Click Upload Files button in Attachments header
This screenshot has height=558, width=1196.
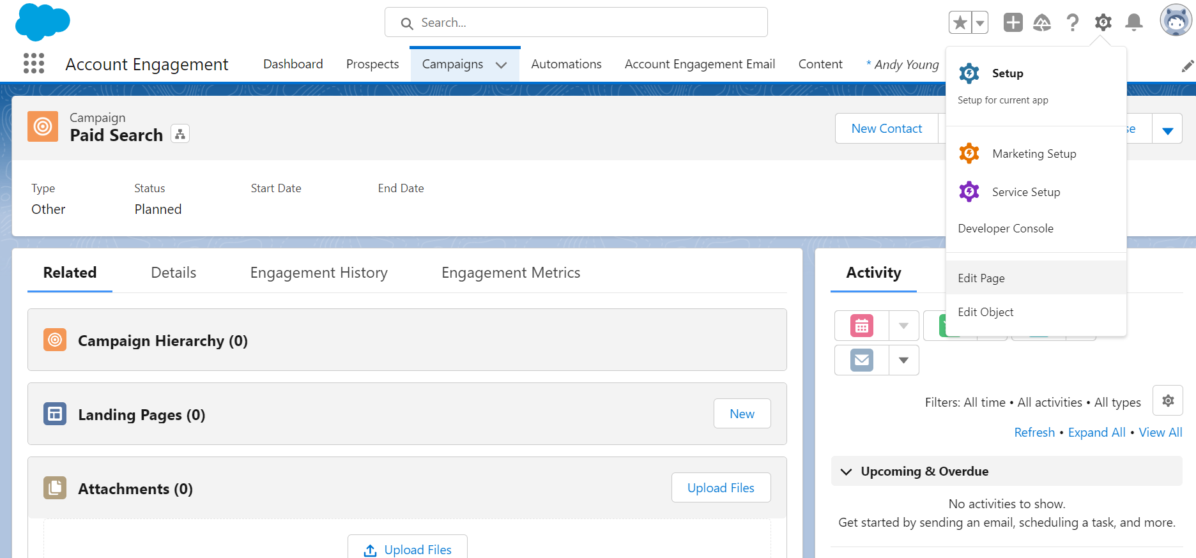[x=721, y=488]
